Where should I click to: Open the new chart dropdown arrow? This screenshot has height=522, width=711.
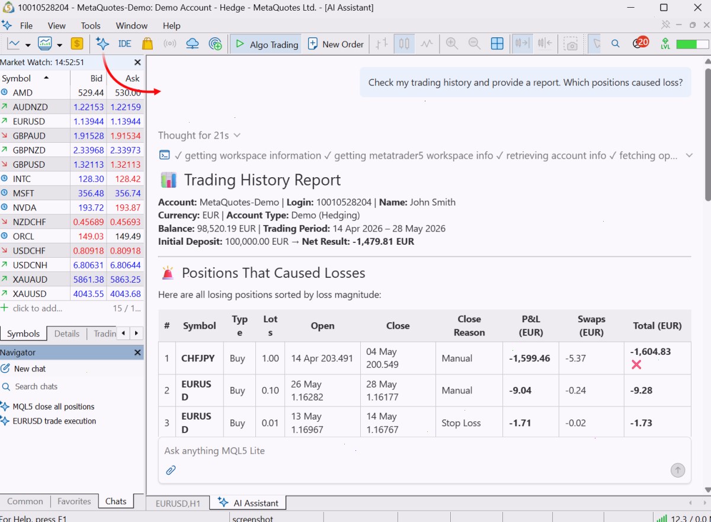[27, 44]
